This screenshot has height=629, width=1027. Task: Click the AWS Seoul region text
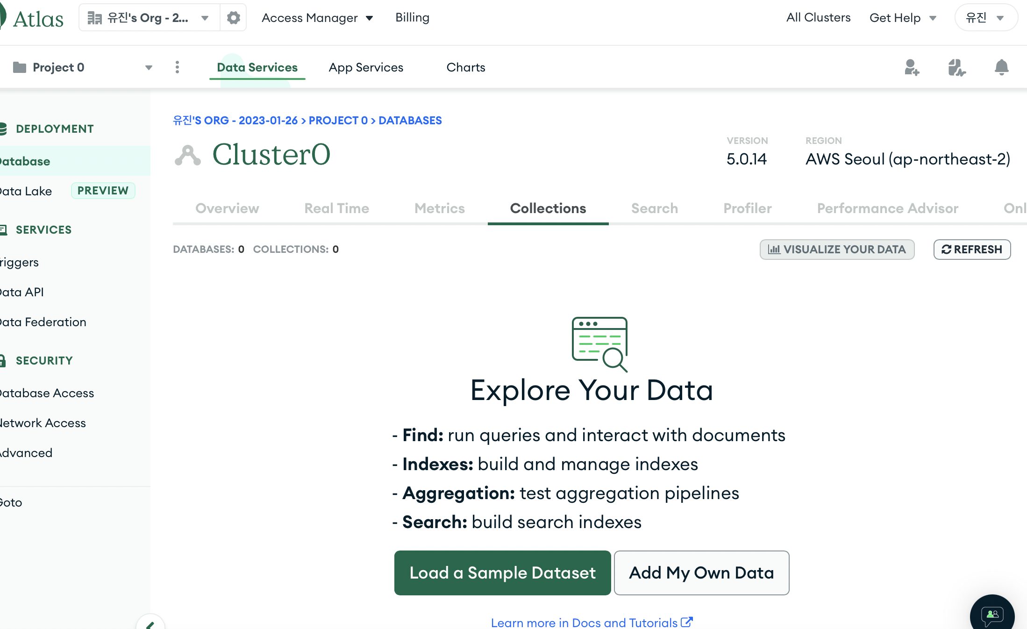(x=908, y=159)
